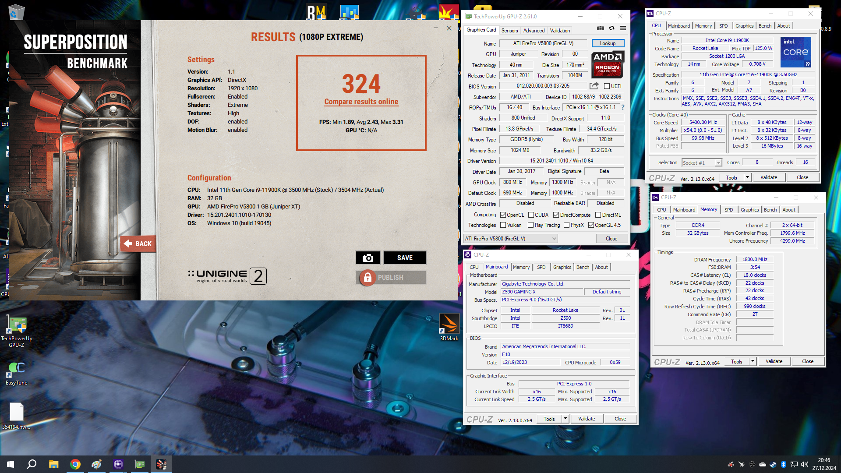
Task: Expand Tools dropdown arrow in CPU-Z Mainboard window
Action: pos(565,419)
